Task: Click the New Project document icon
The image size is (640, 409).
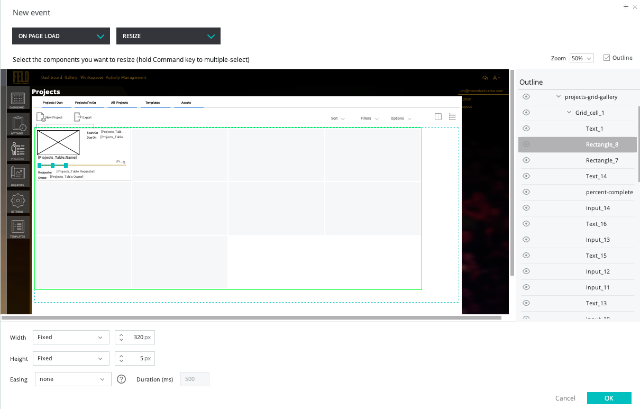Action: pos(41,117)
